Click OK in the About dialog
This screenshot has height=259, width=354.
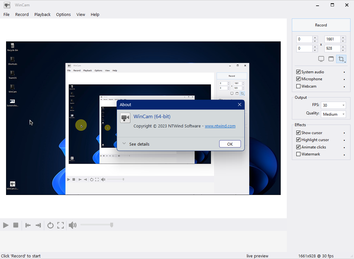[230, 144]
